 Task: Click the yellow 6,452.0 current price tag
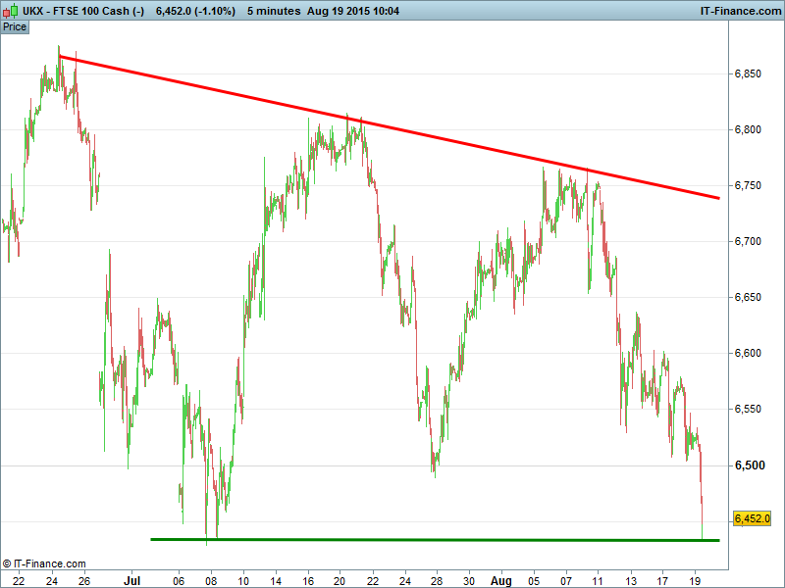pyautogui.click(x=752, y=518)
